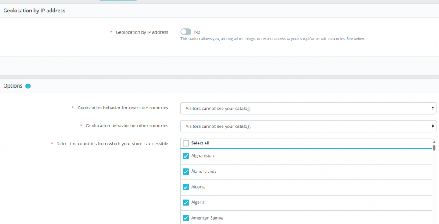Click 'Geolocation behavior for other countries' label

pyautogui.click(x=127, y=126)
